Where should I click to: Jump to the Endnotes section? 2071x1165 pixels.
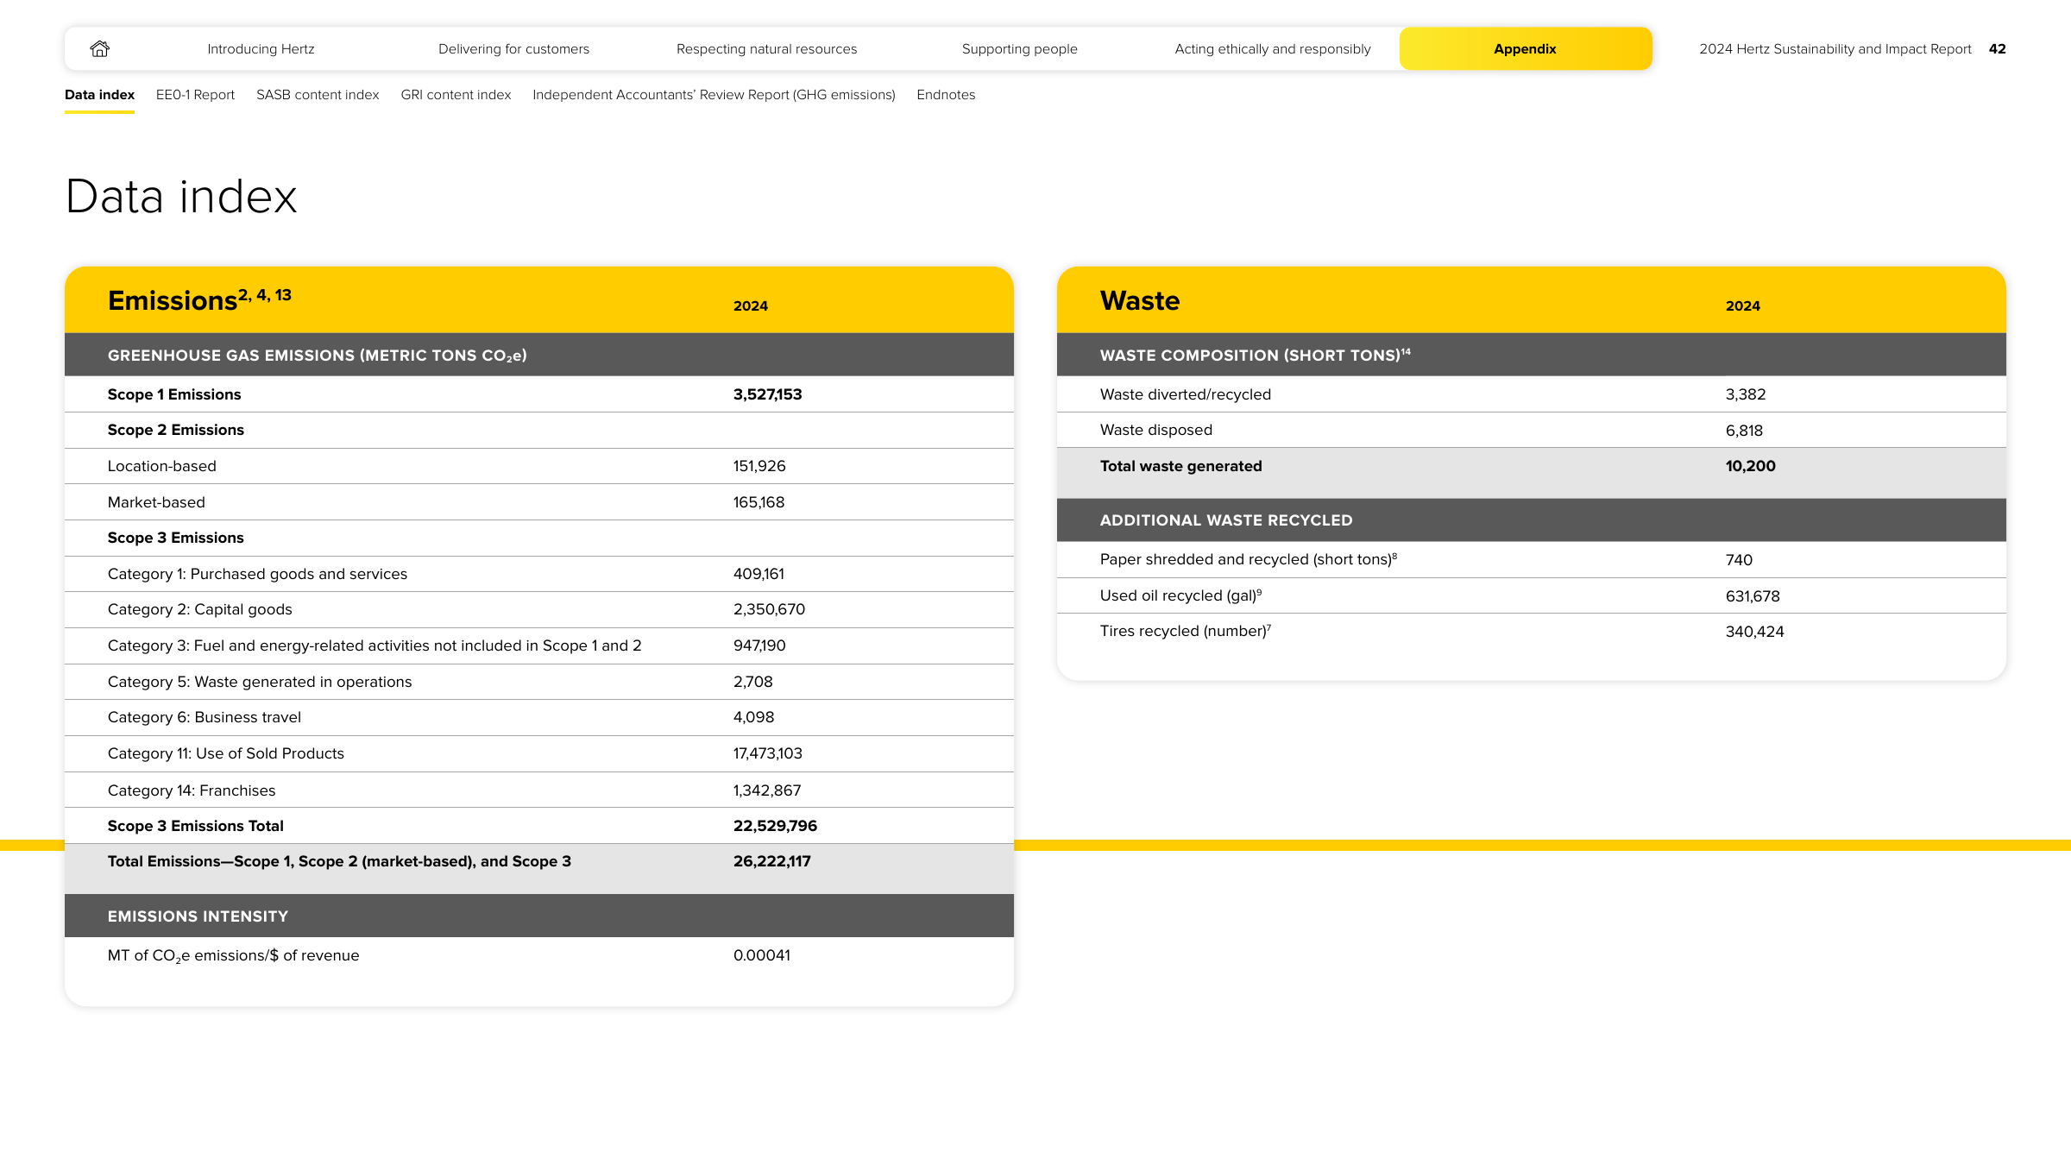pos(946,95)
